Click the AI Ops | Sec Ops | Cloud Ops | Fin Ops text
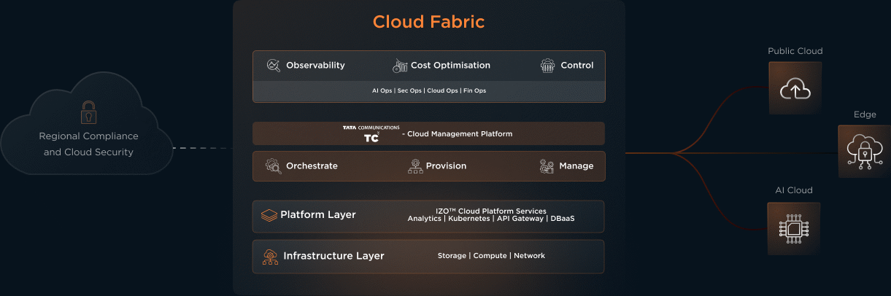Viewport: 891px width, 296px height. [429, 91]
